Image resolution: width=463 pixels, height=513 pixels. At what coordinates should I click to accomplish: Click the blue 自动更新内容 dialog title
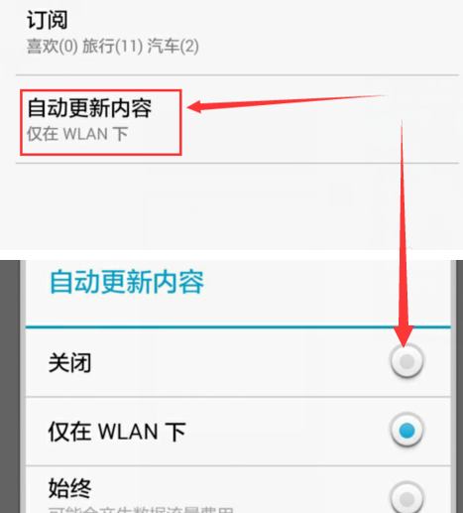[127, 282]
